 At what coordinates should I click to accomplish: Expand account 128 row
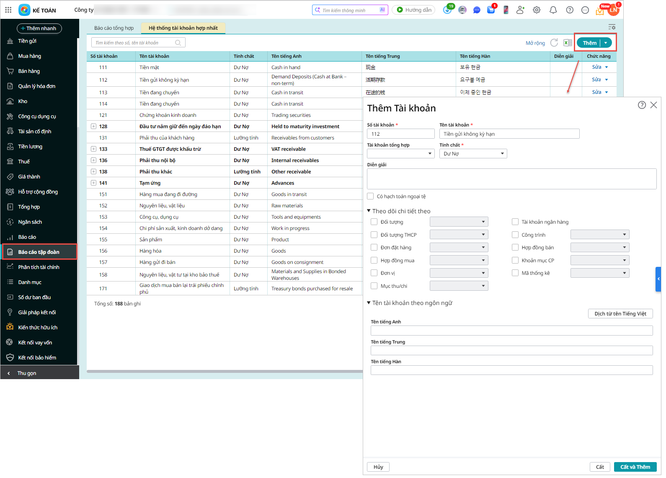point(93,127)
